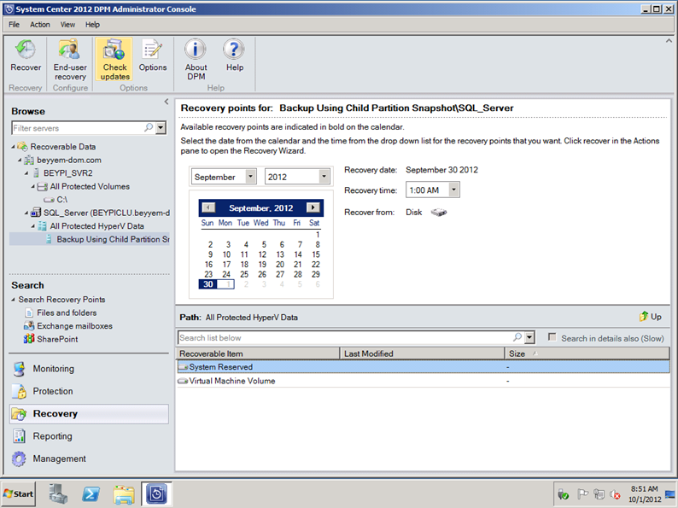
Task: Click the filter servers search magnifier
Action: [x=149, y=128]
